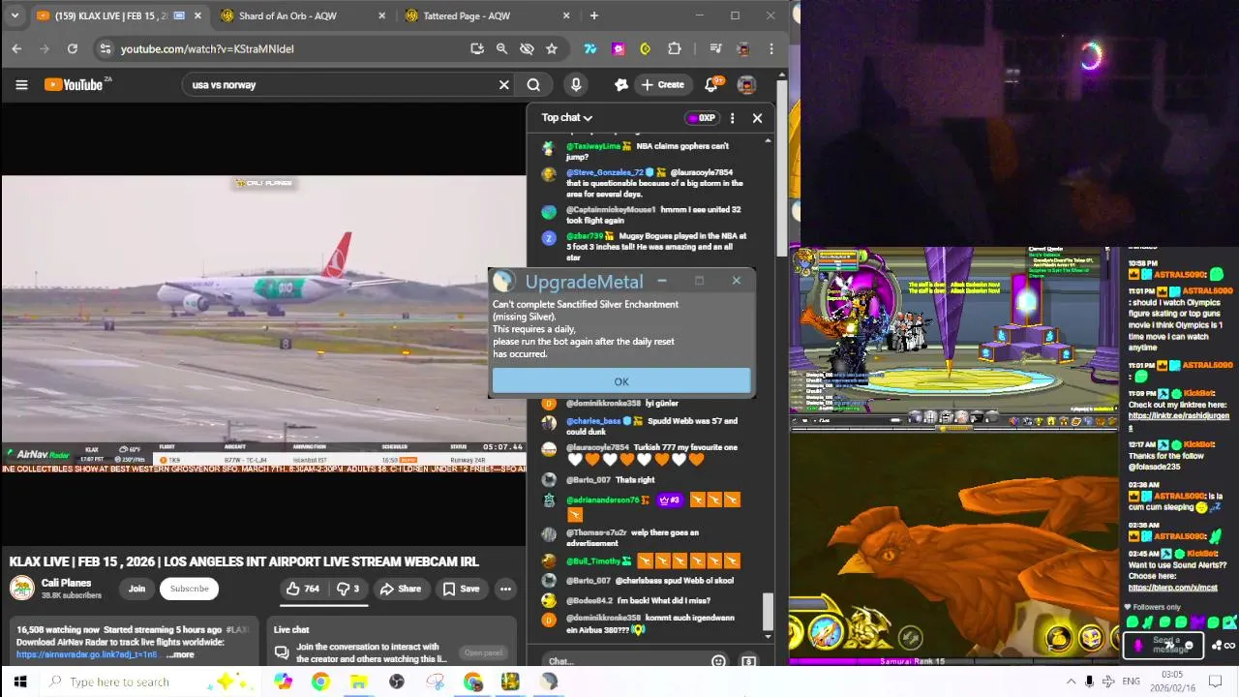Viewport: 1239px width, 697px height.
Task: Expand the tab search dropdown arrow
Action: [x=14, y=15]
